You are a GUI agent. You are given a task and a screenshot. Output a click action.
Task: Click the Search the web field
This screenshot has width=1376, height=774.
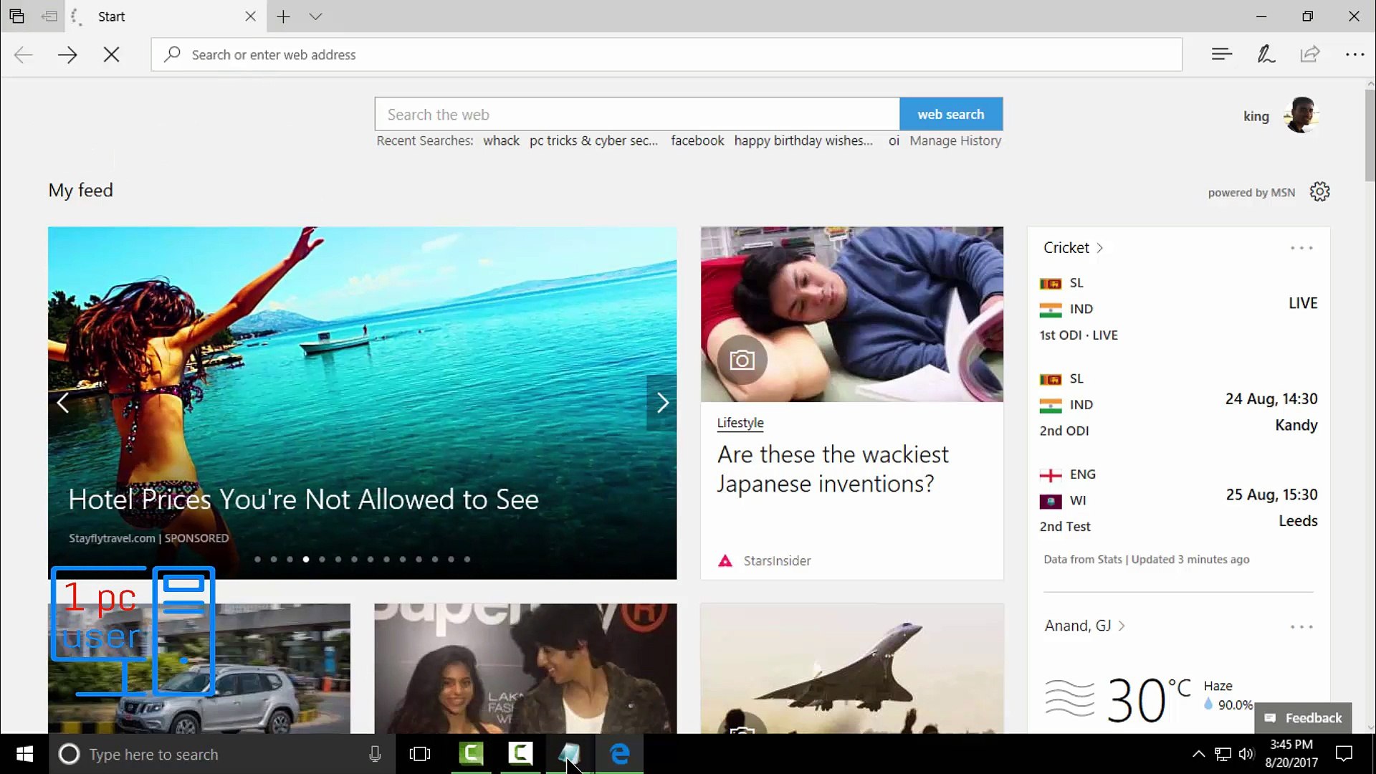coord(636,115)
